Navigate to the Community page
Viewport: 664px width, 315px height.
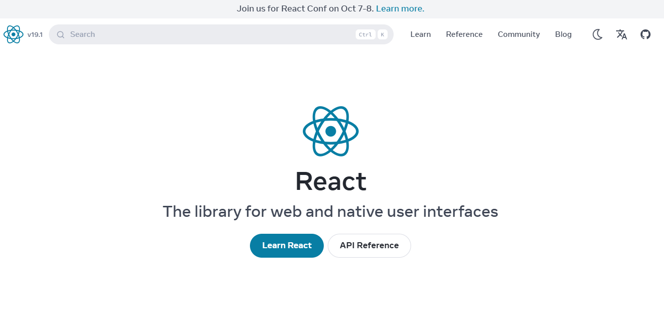click(518, 34)
